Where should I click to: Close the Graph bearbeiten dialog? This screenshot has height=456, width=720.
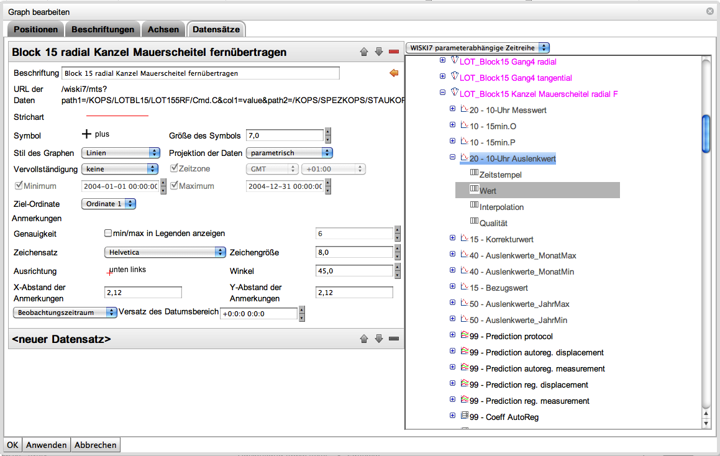[709, 11]
